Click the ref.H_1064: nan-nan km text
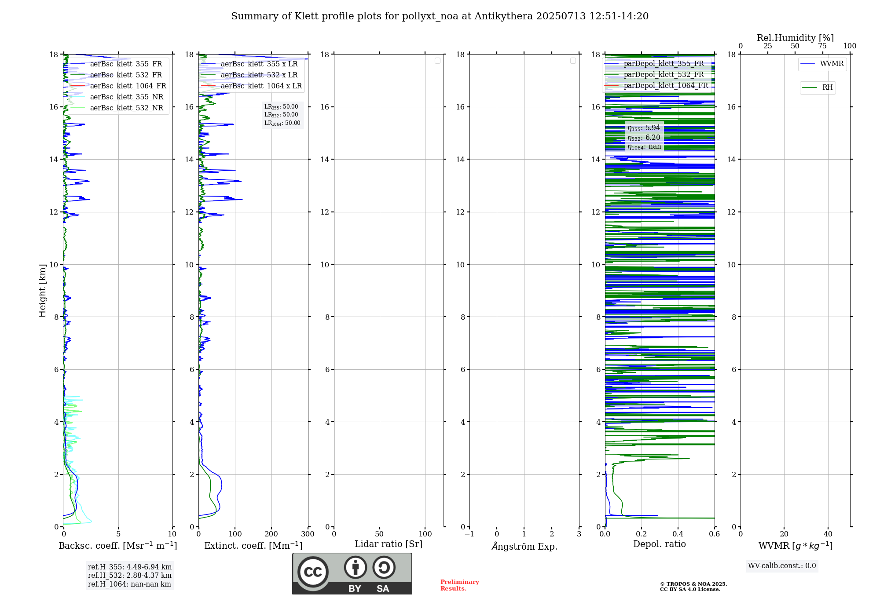The height and width of the screenshot is (598, 880). [129, 584]
